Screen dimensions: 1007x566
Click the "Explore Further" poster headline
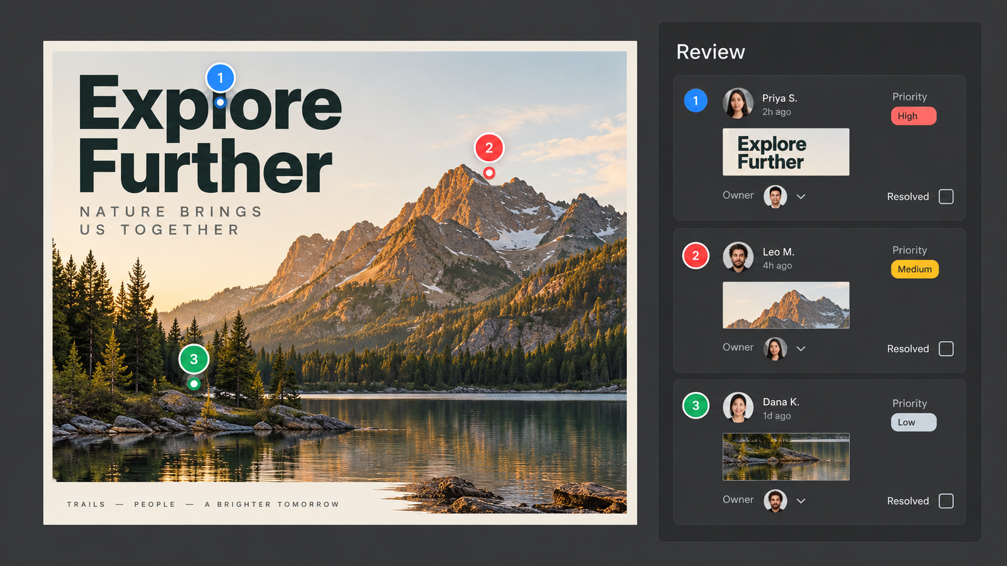click(x=210, y=134)
